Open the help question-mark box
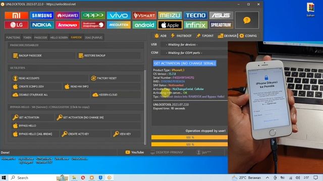Image resolution: width=323 pixels, height=181 pixels. [x=247, y=20]
